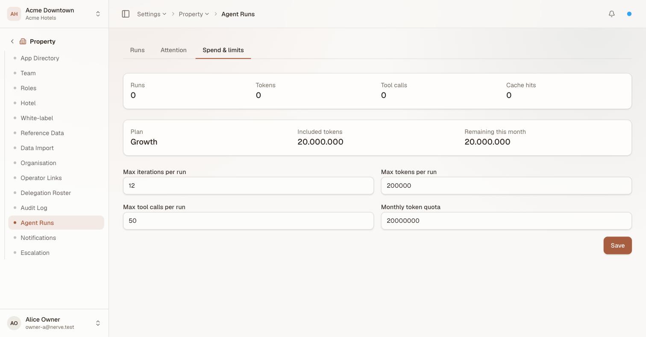Click the Max iterations per run field
Viewport: 646px width, 337px height.
tap(248, 186)
